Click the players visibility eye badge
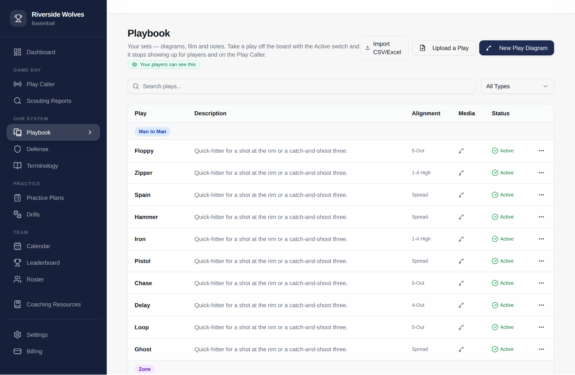The image size is (575, 375). (164, 65)
